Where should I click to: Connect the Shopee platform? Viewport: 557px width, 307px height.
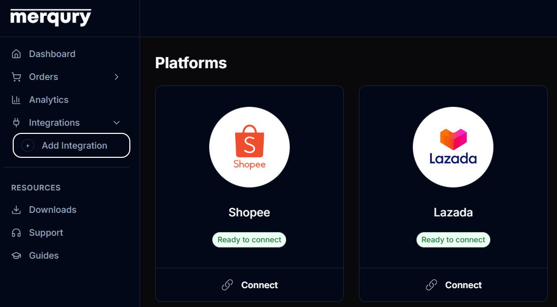pos(249,285)
